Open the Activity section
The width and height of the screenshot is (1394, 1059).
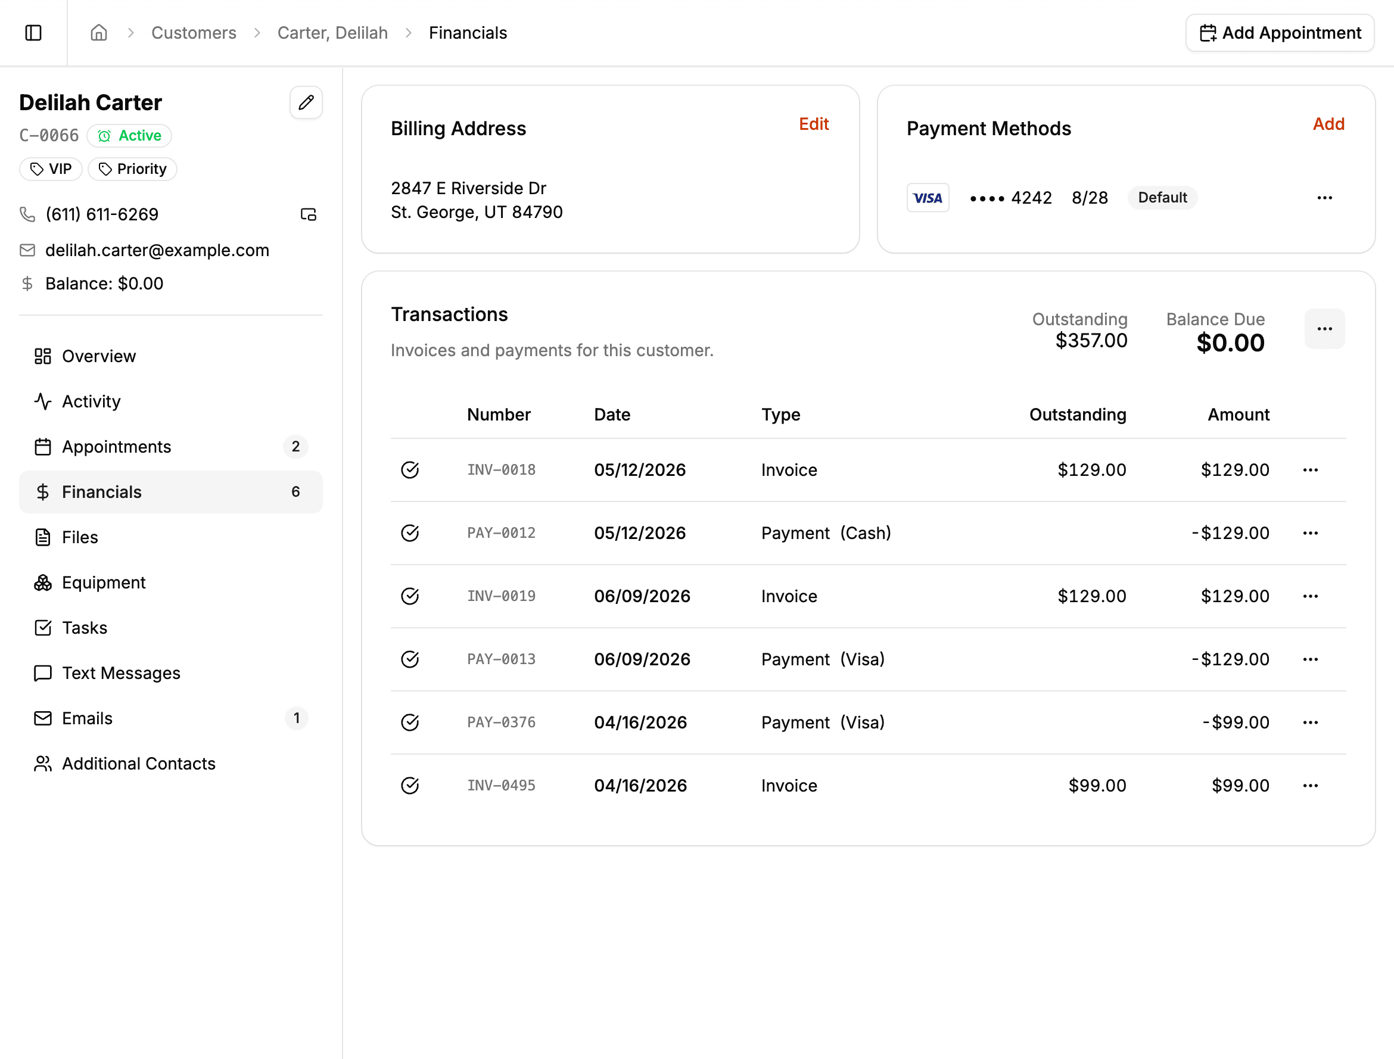coord(171,401)
